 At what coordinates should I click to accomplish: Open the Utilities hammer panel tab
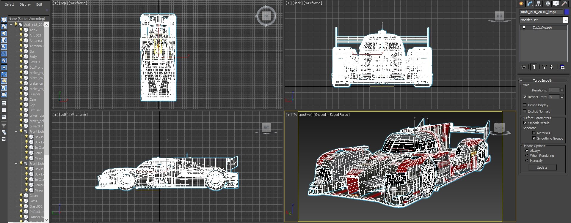(564, 4)
